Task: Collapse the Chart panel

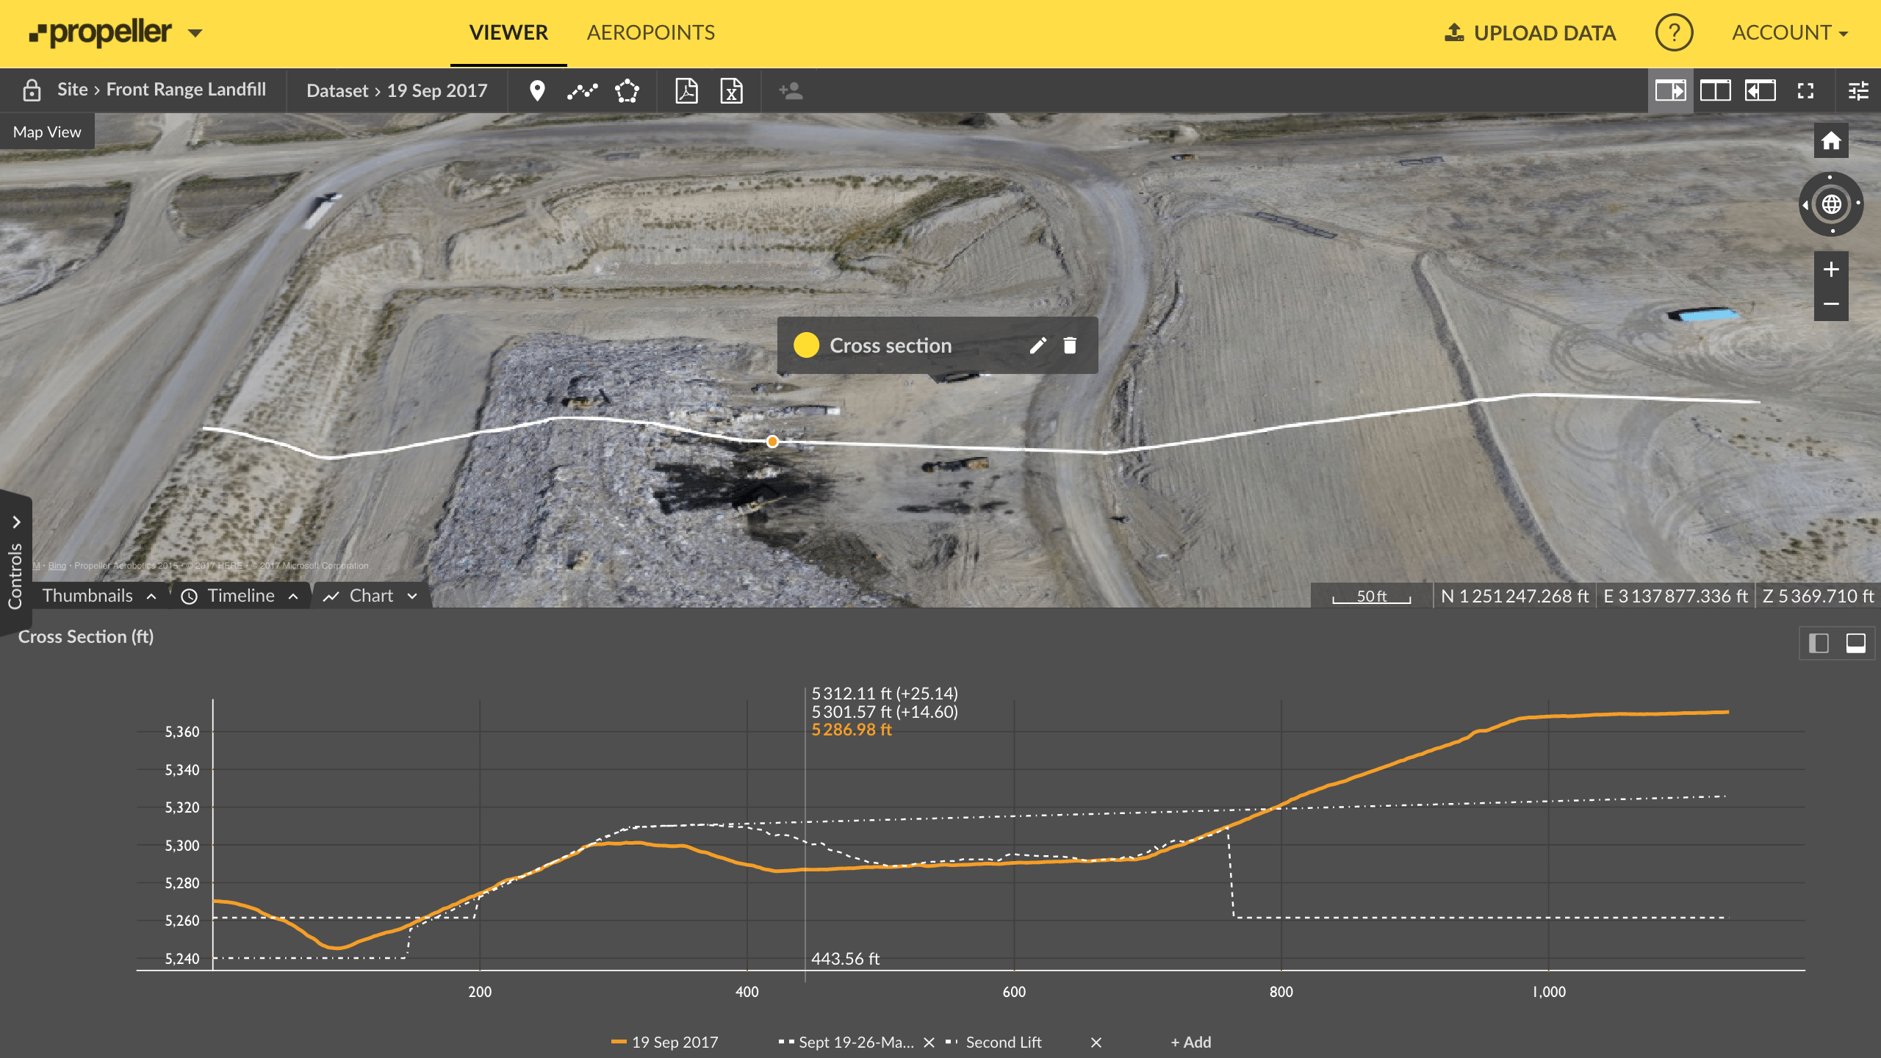Action: (x=411, y=596)
